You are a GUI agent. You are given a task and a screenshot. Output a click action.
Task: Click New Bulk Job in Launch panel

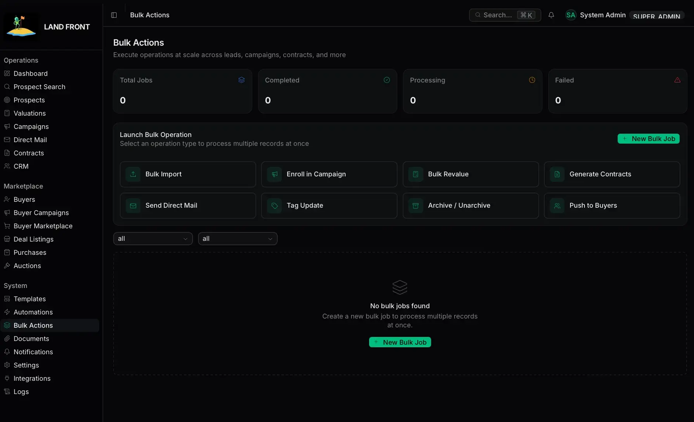[649, 138]
